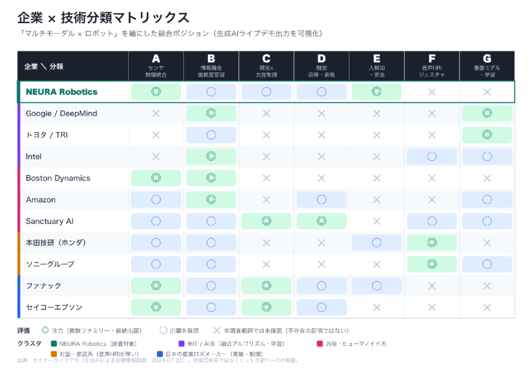The width and height of the screenshot is (532, 370).
Task: Click Amazon double-circle in column B
Action: (211, 200)
